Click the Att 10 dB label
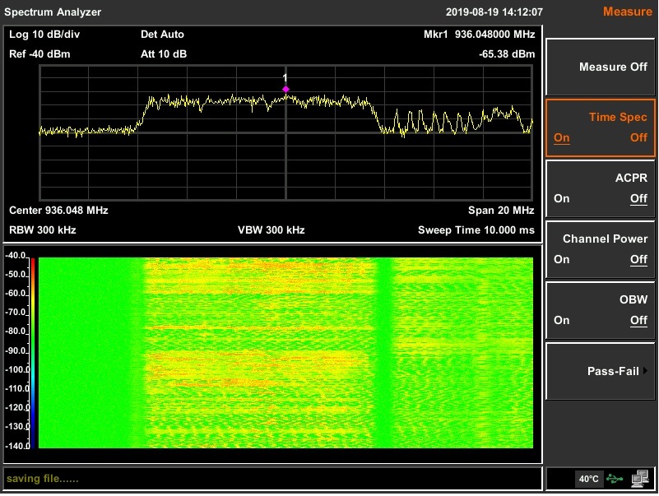This screenshot has width=659, height=496. click(x=164, y=53)
